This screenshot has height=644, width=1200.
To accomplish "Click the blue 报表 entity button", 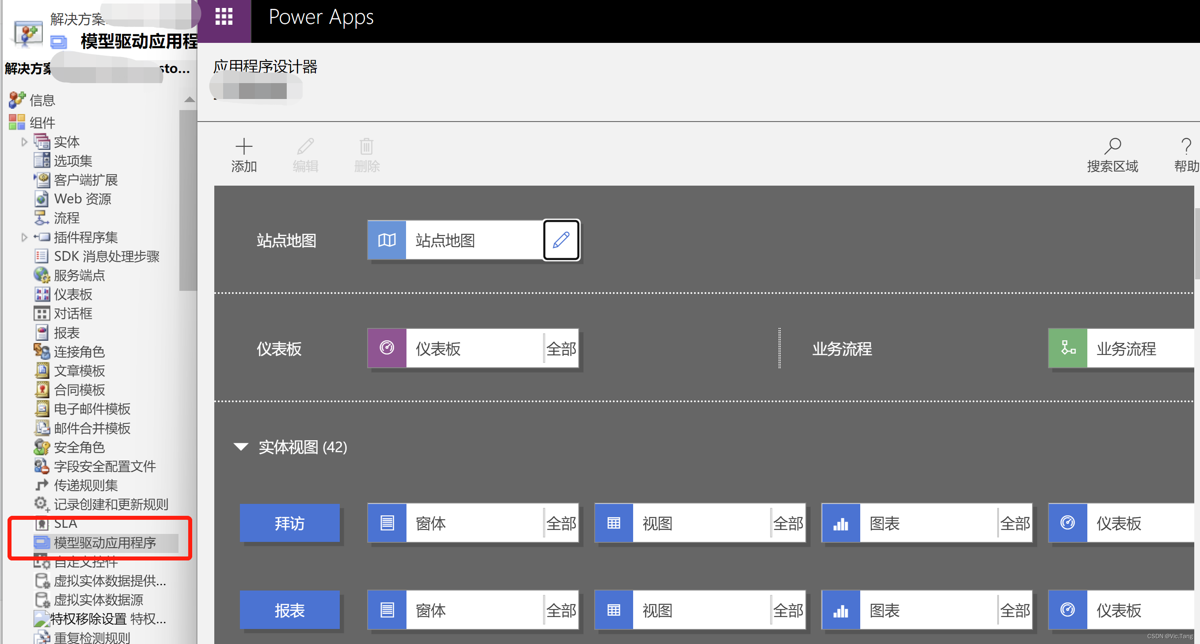I will click(x=289, y=610).
